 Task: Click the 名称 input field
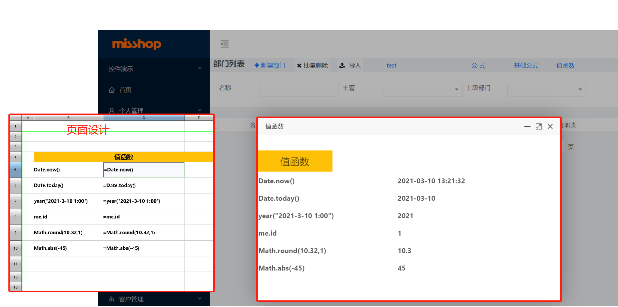coord(299,90)
